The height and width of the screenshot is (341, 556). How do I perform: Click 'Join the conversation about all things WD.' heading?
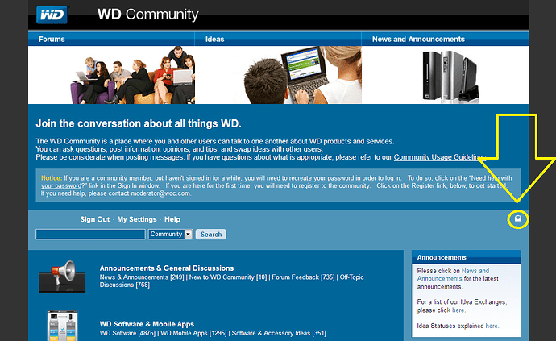coord(139,123)
